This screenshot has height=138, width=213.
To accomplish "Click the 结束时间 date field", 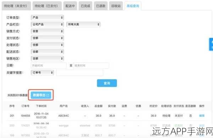I will coord(91,66).
